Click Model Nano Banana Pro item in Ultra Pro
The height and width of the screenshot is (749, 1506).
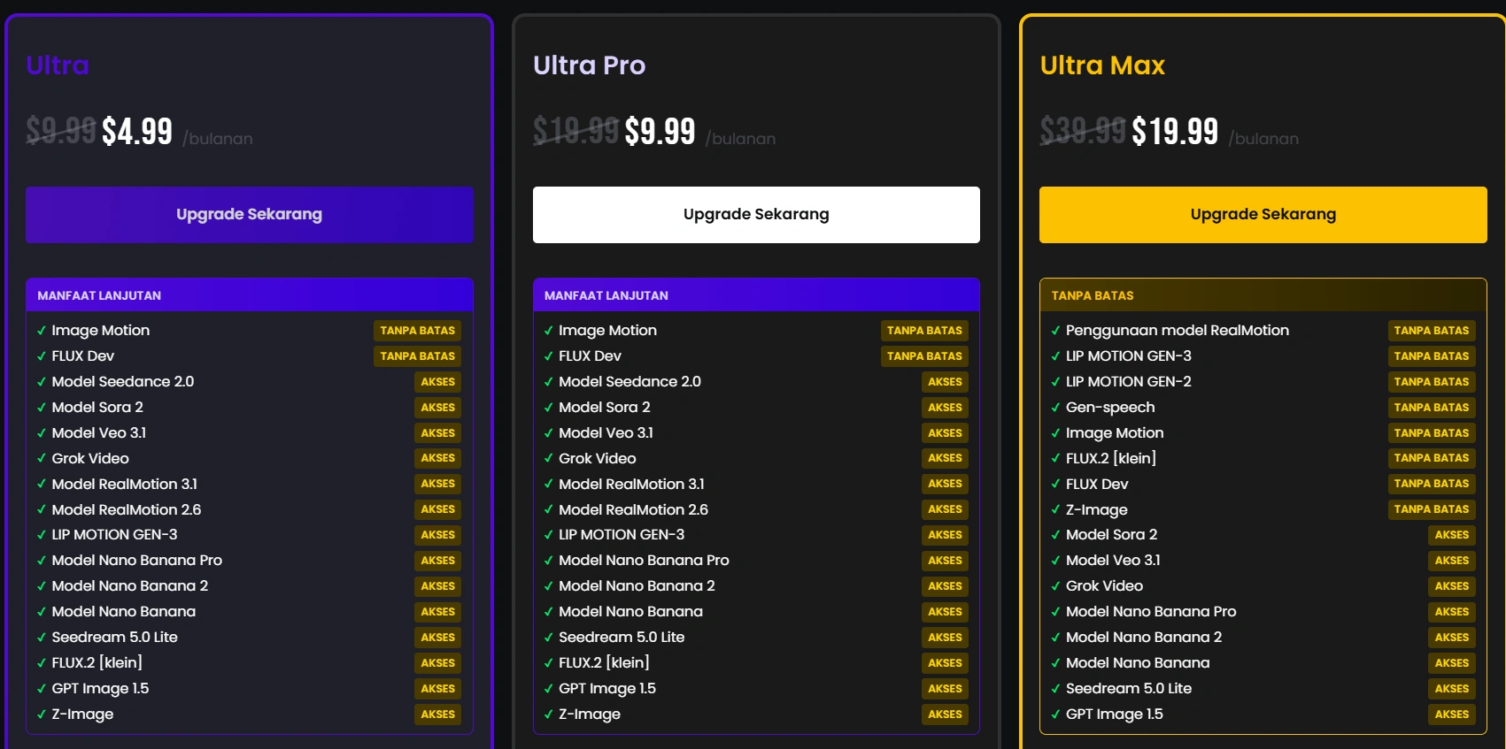pos(644,561)
